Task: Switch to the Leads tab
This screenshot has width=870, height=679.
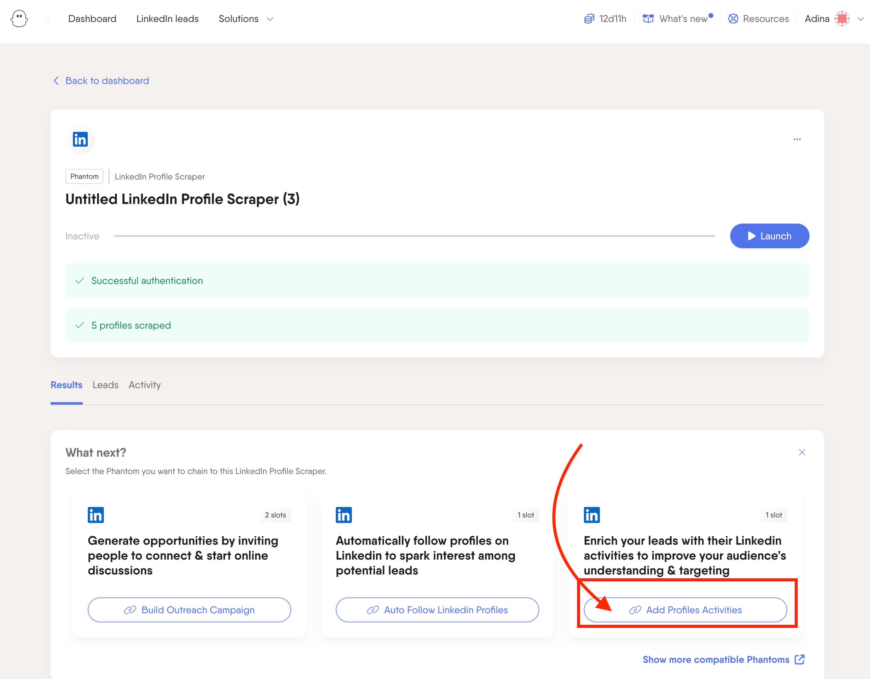Action: coord(106,385)
